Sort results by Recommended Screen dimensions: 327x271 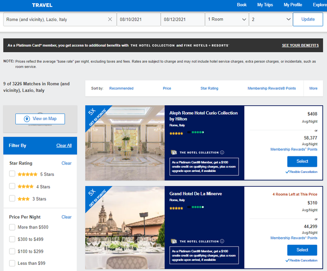click(x=122, y=88)
